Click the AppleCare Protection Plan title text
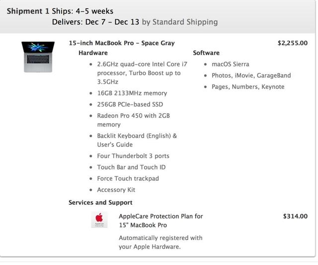The height and width of the screenshot is (265, 318). (160, 221)
